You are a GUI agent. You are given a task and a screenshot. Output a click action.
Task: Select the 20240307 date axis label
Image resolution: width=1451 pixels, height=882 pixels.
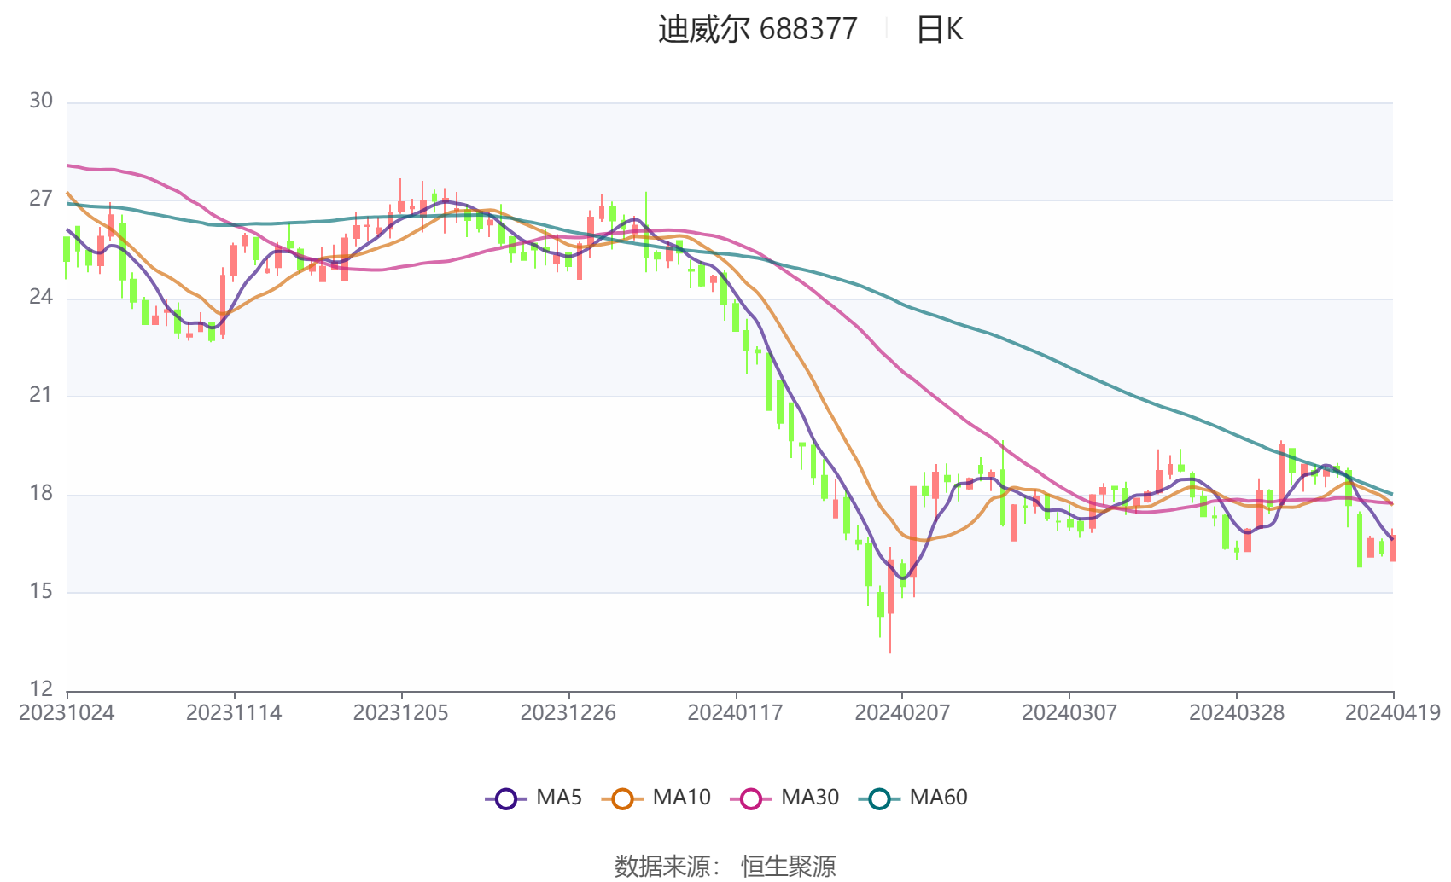[x=1069, y=713]
